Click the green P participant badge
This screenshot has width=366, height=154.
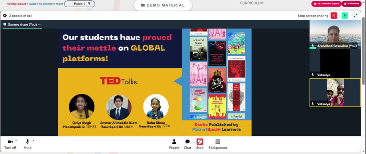tap(344, 16)
